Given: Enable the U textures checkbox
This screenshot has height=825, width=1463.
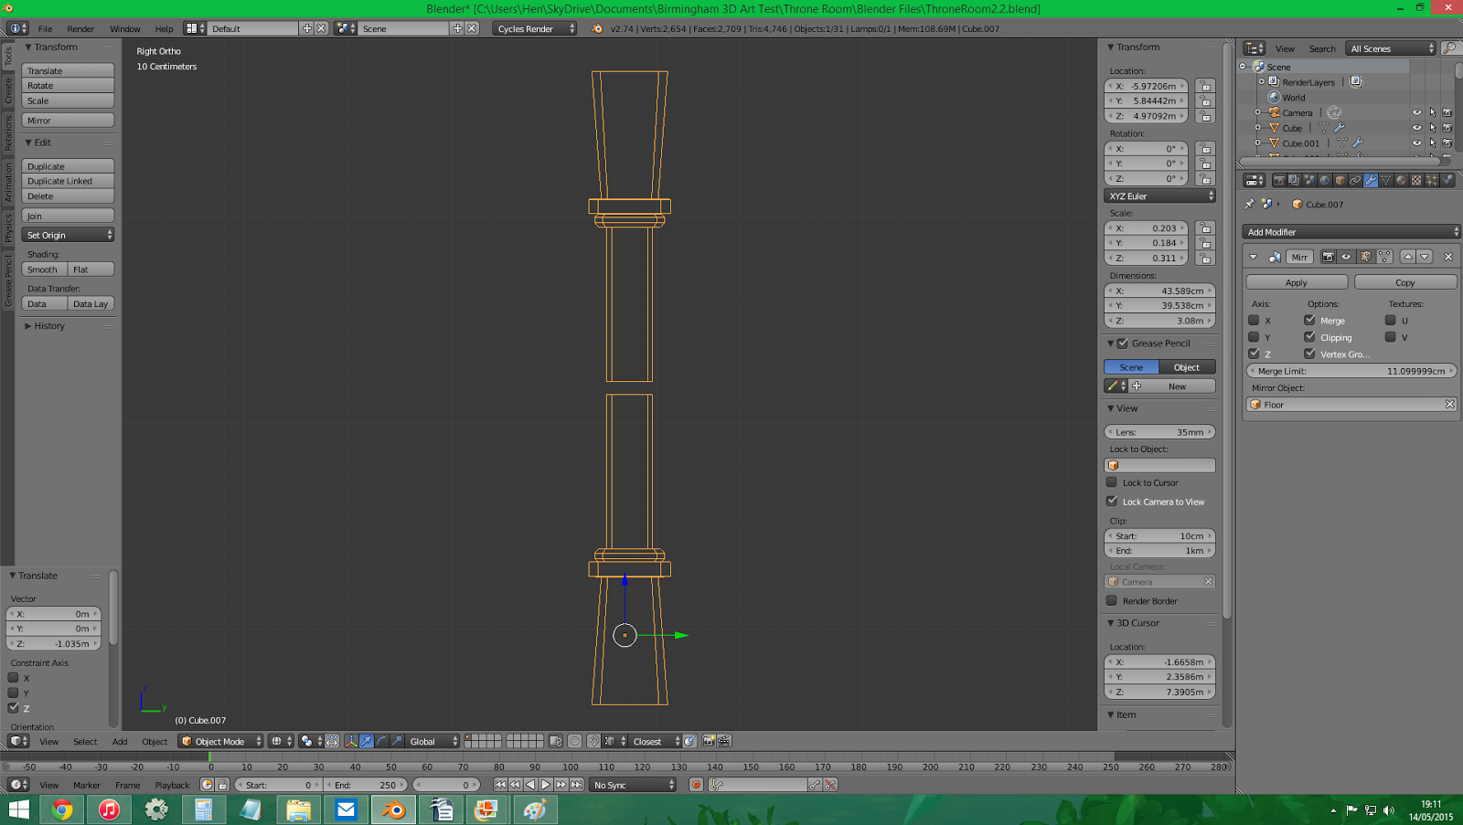Looking at the screenshot, I should point(1390,321).
